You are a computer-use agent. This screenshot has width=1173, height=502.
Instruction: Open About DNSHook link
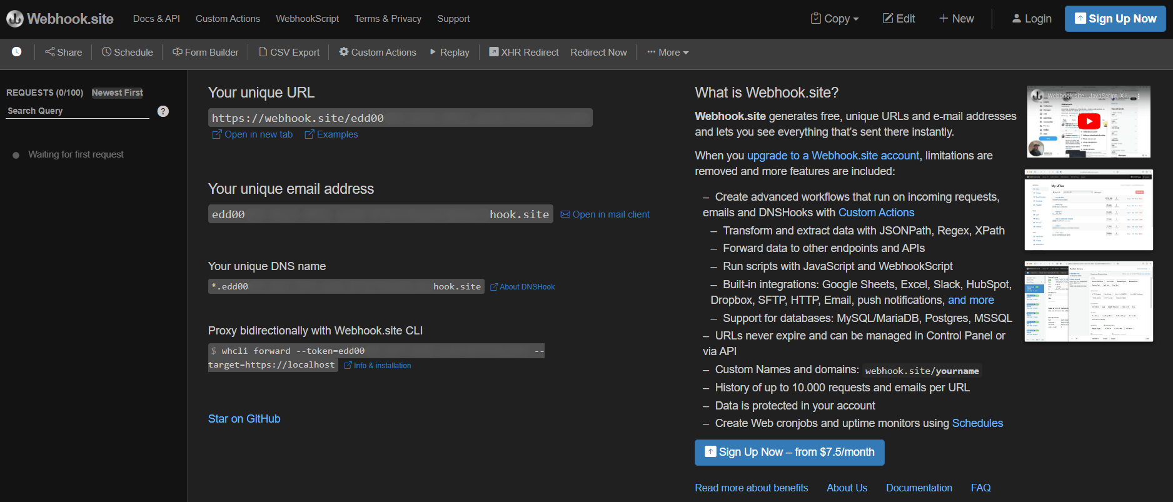click(x=523, y=287)
